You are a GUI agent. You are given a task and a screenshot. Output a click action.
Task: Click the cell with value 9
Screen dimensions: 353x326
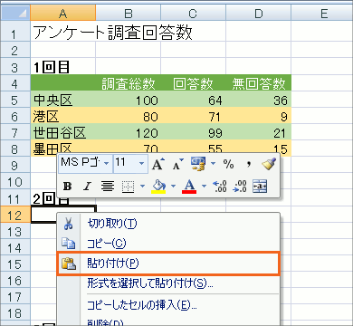258,116
